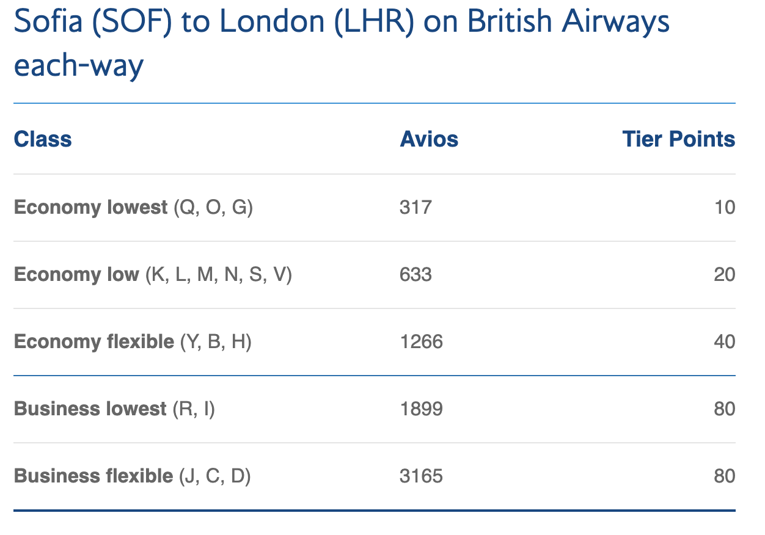Click Business lowest Tier Points value 80
The height and width of the screenshot is (535, 765).
[725, 409]
